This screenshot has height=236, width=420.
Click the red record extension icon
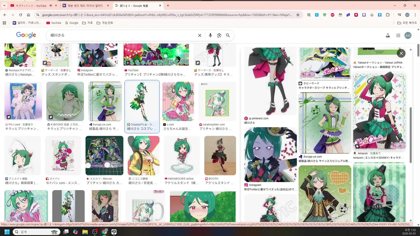pos(356,15)
